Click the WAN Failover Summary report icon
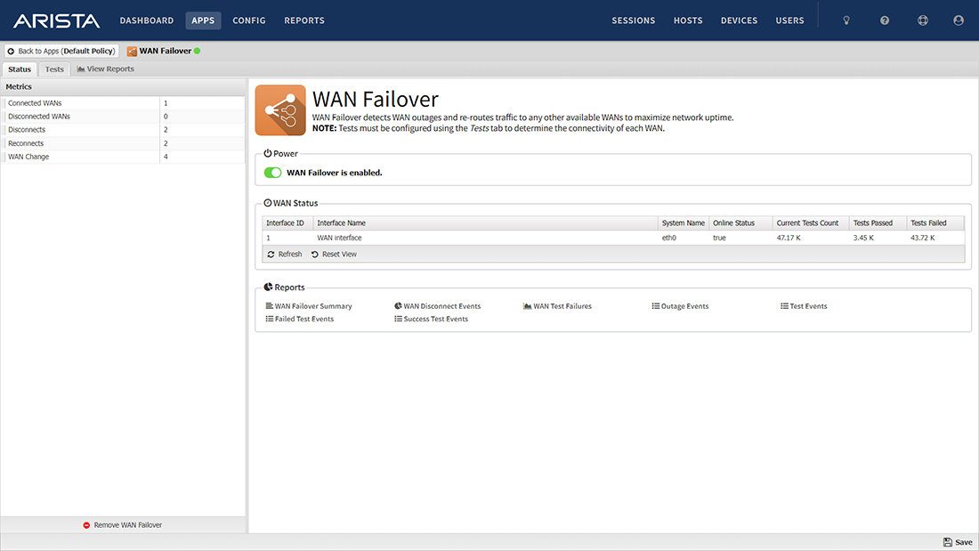979x551 pixels. [269, 306]
